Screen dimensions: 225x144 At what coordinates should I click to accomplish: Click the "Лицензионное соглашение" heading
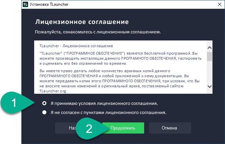82,23
